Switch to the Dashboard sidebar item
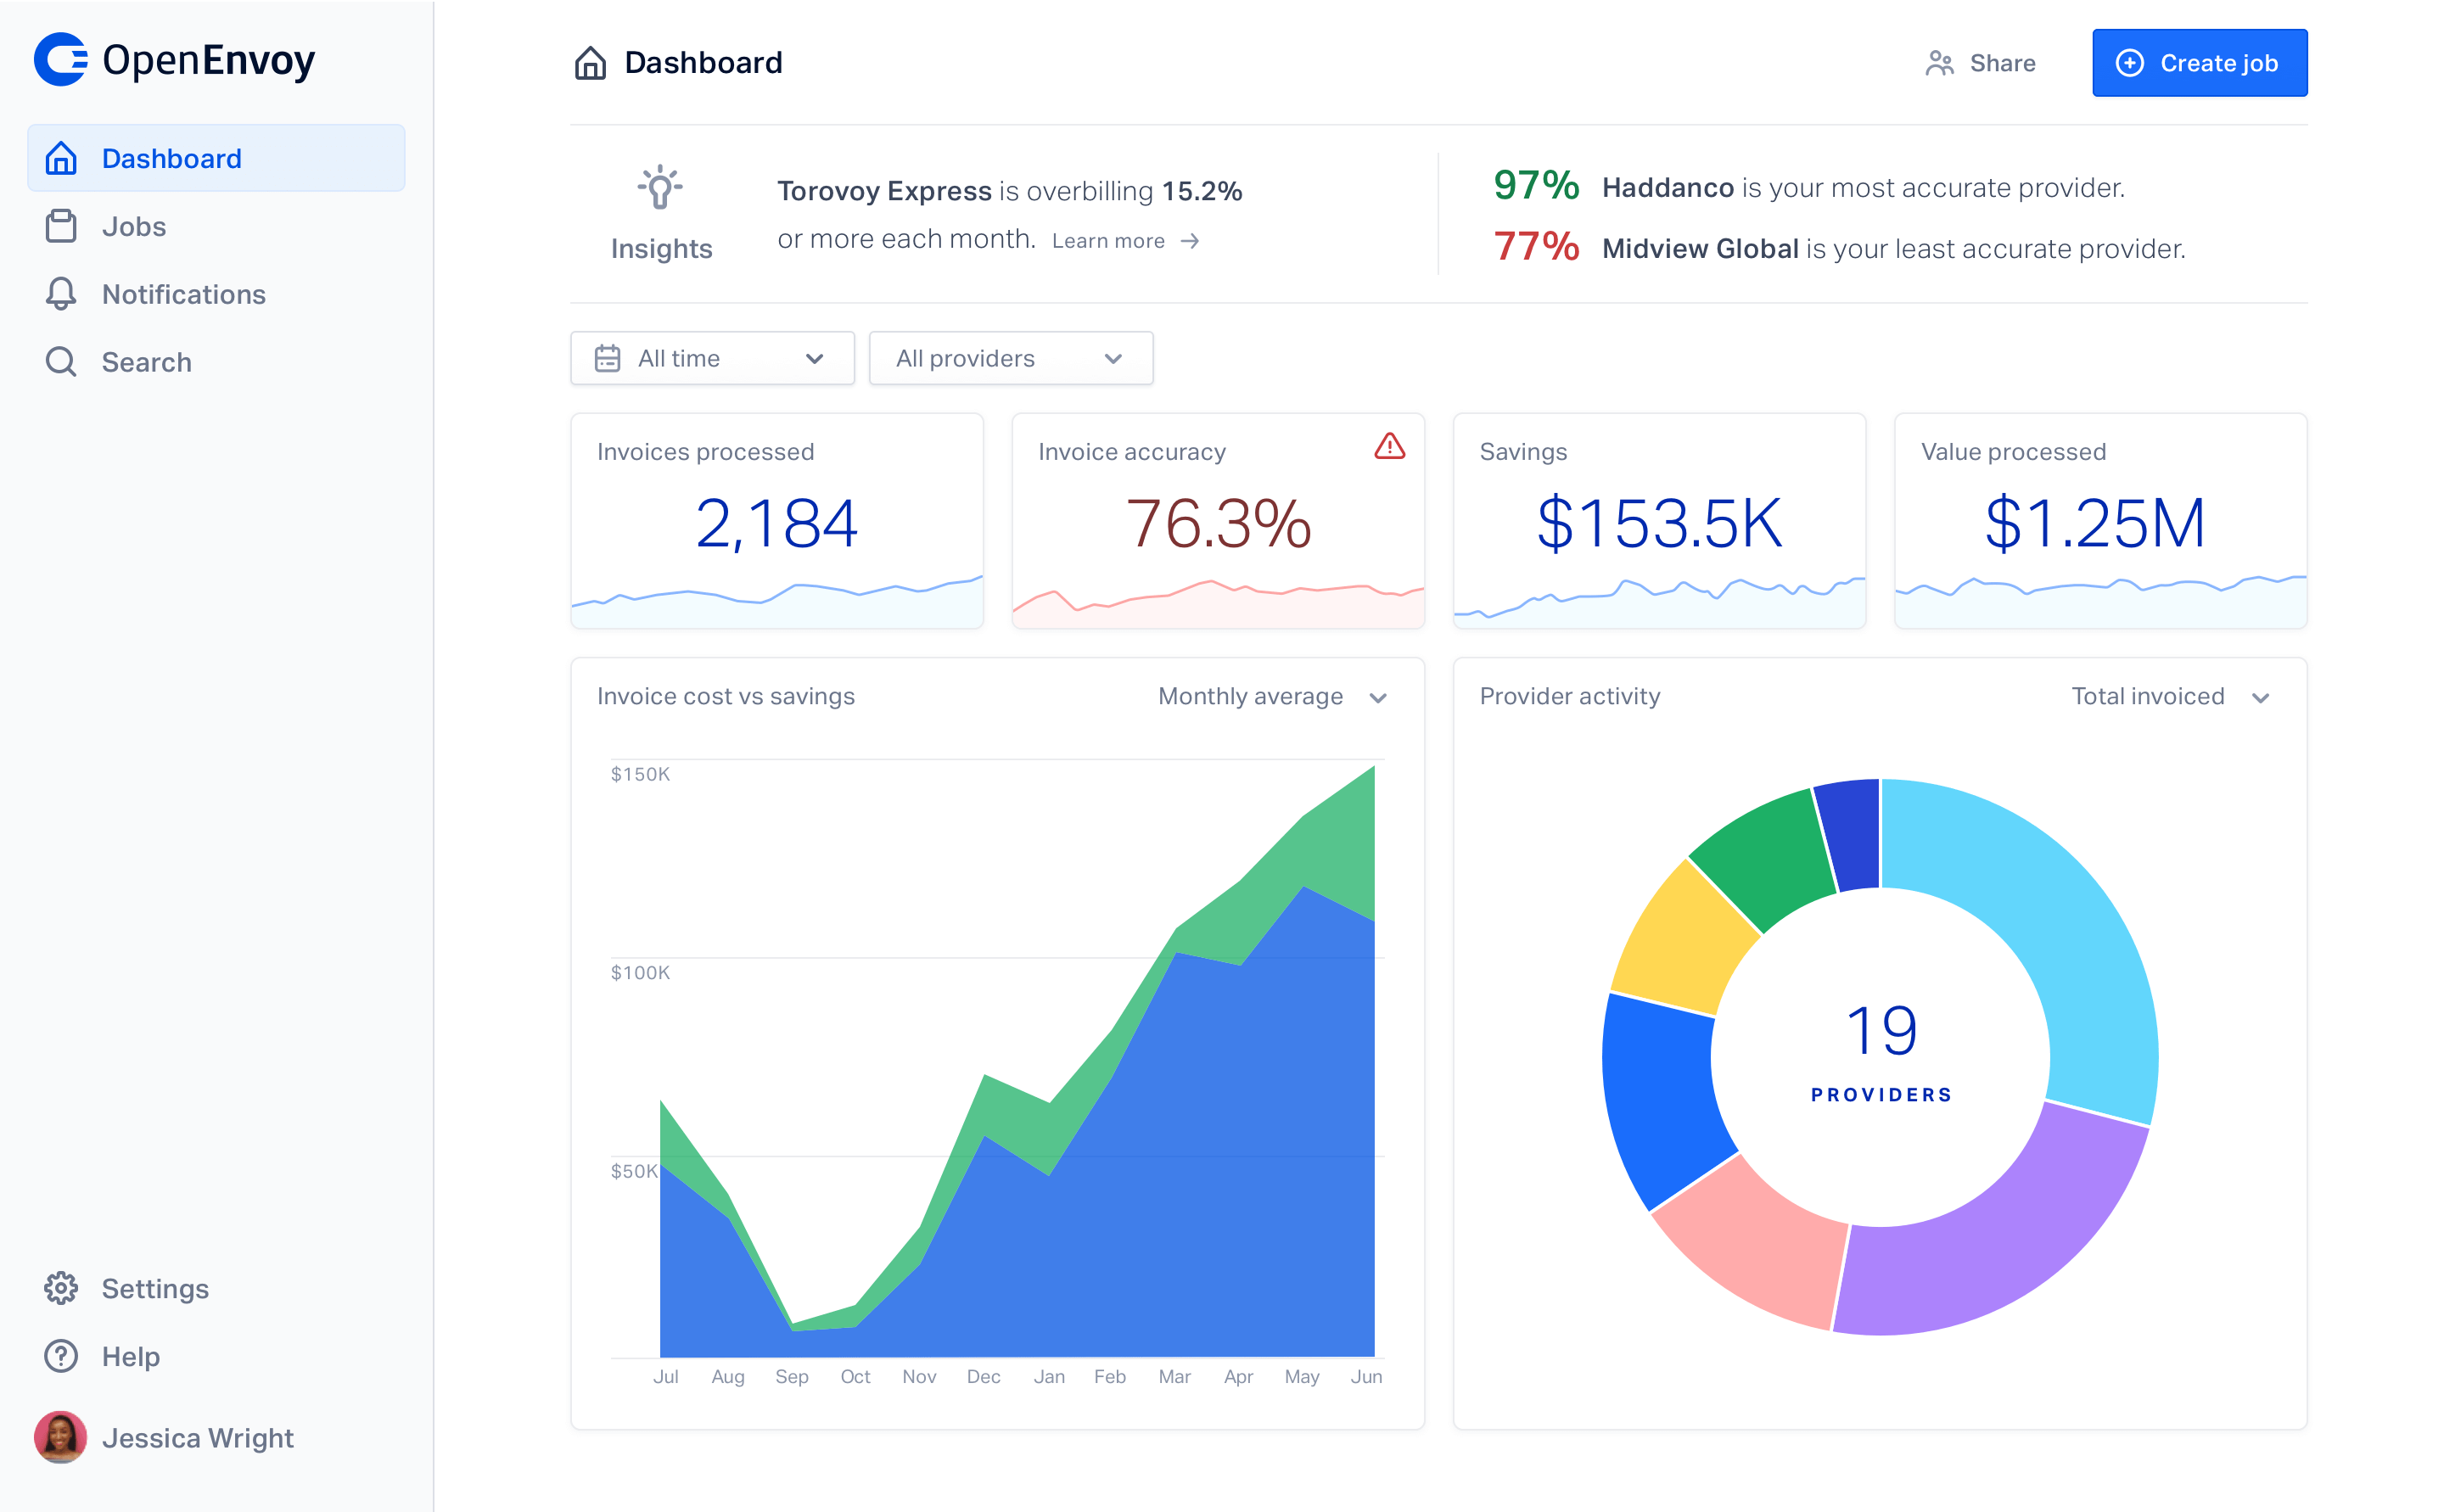This screenshot has height=1512, width=2444. pyautogui.click(x=171, y=157)
